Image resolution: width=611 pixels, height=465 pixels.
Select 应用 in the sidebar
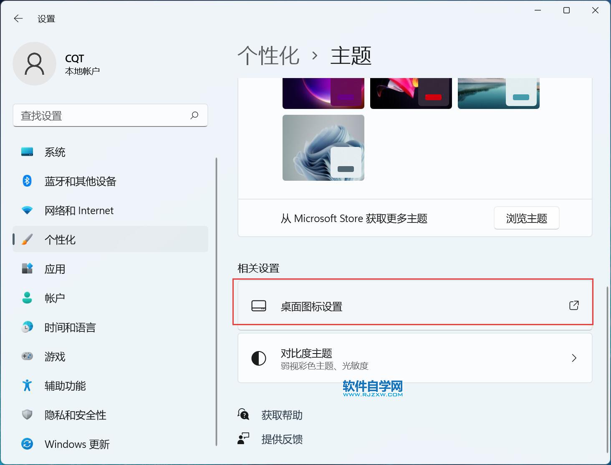pyautogui.click(x=111, y=269)
